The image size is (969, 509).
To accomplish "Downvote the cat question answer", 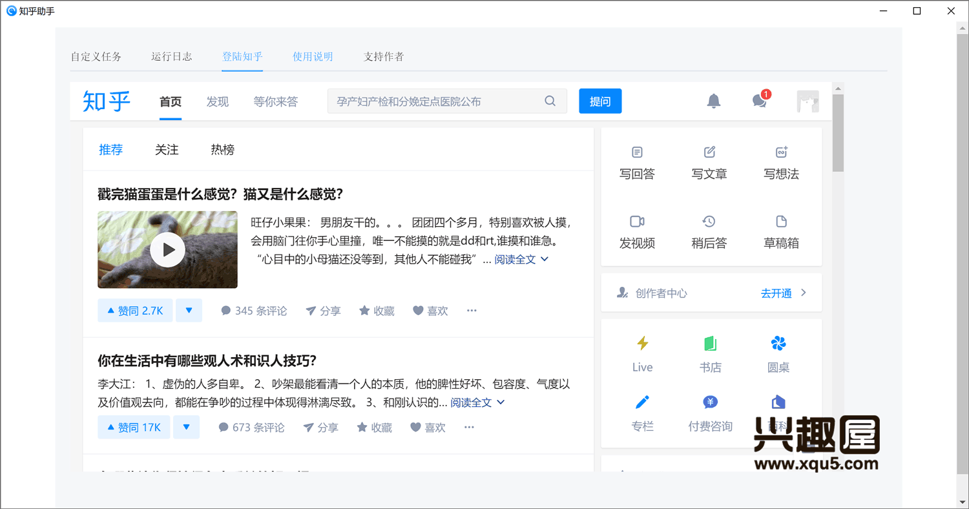I will [x=189, y=311].
